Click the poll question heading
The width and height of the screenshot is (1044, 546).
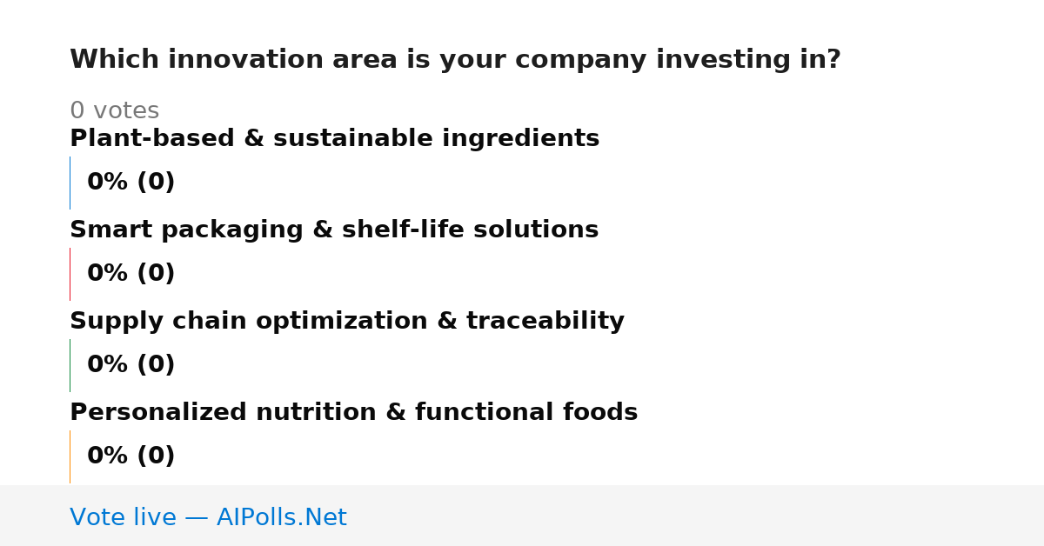point(455,60)
